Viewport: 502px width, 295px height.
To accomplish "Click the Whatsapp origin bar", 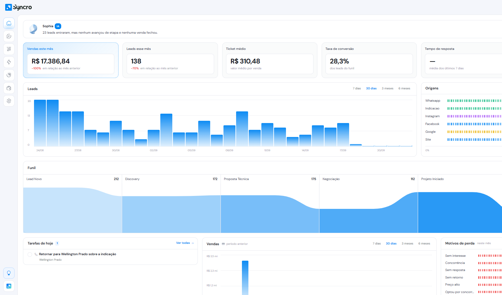I will (x=474, y=101).
